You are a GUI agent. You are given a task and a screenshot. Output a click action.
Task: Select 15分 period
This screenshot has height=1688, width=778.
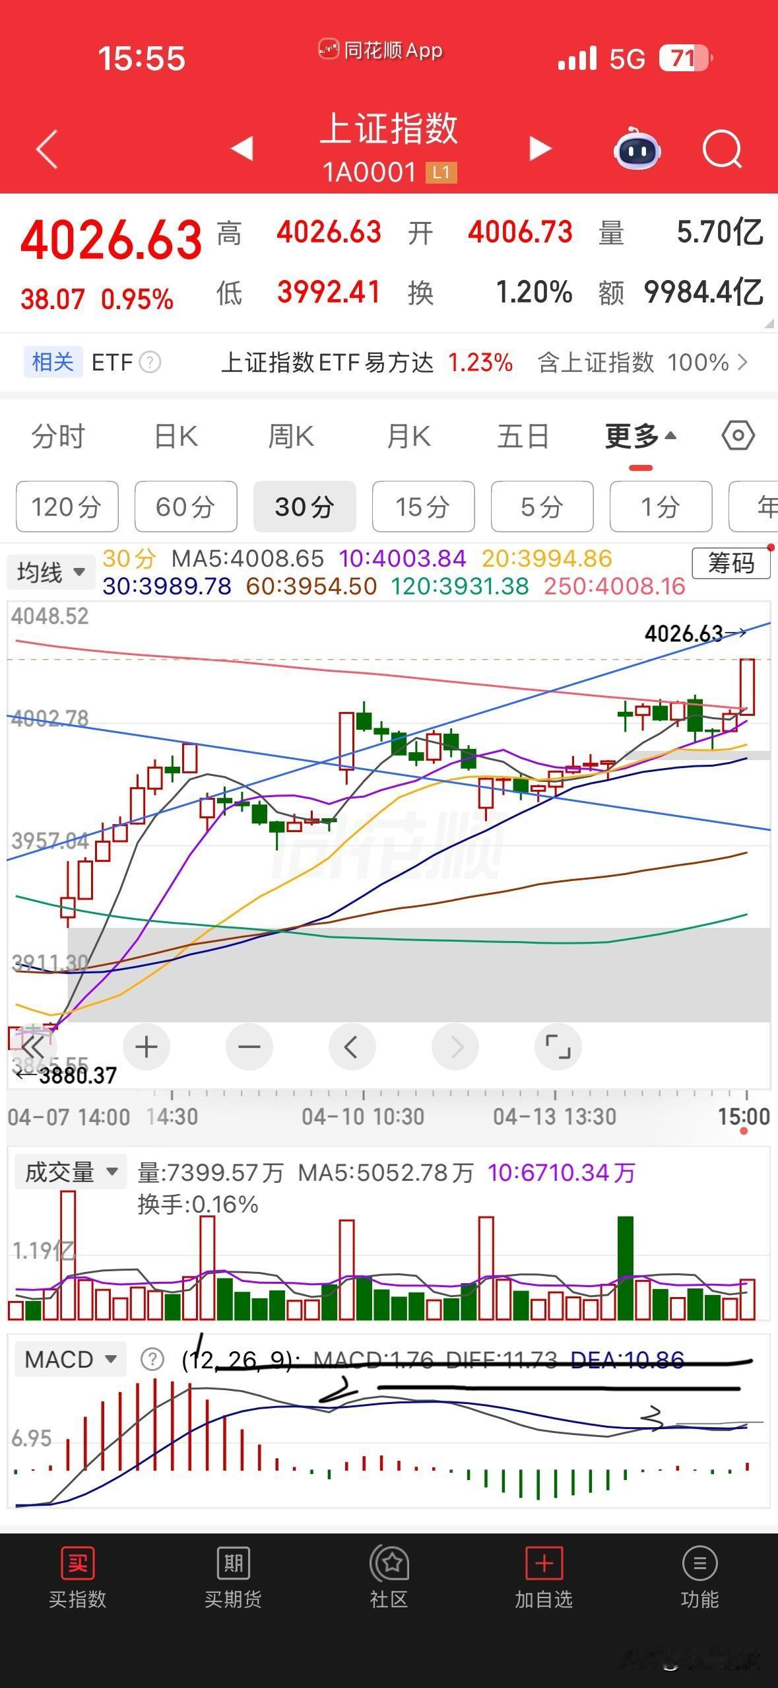[x=424, y=507]
